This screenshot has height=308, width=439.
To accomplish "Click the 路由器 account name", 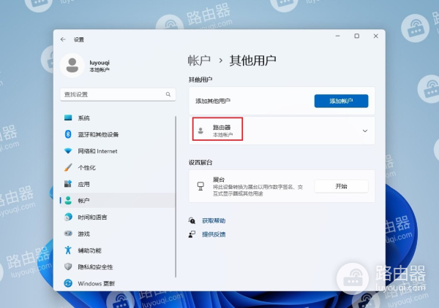I will tap(222, 127).
